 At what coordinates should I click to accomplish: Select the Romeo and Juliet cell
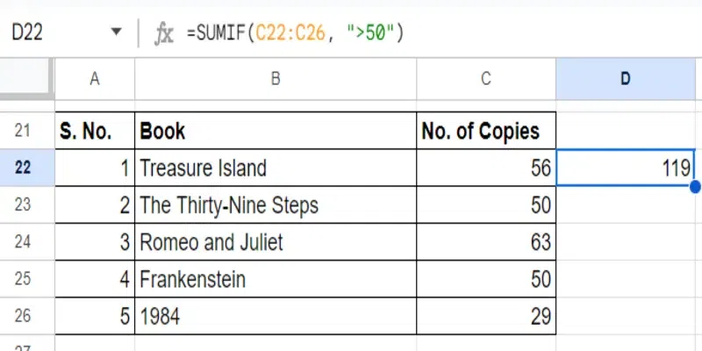tap(275, 241)
